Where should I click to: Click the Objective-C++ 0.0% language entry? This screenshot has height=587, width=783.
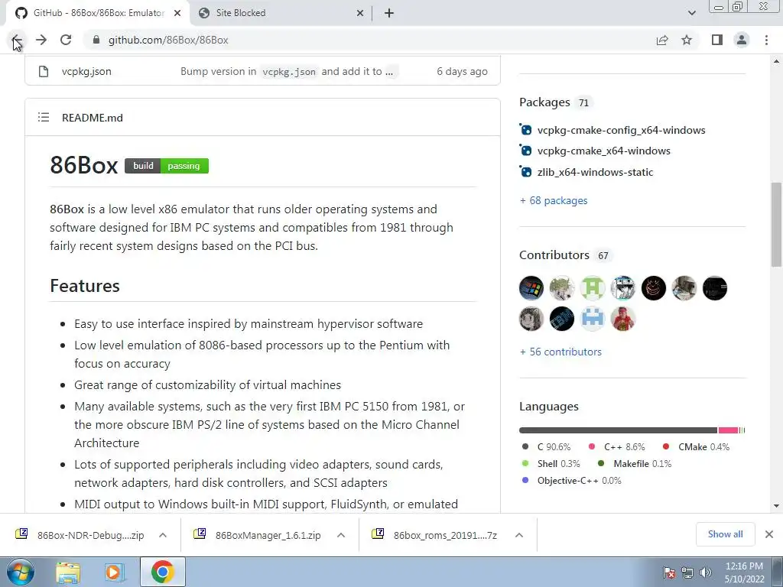pos(571,481)
